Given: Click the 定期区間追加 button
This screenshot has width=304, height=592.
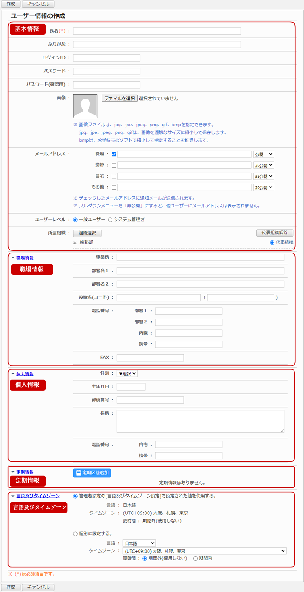Looking at the screenshot, I should [x=92, y=473].
